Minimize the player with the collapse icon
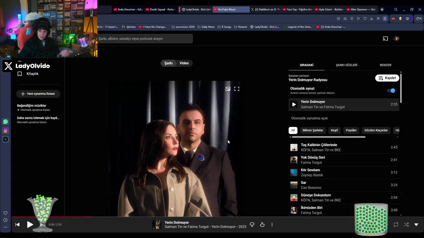 228,89
